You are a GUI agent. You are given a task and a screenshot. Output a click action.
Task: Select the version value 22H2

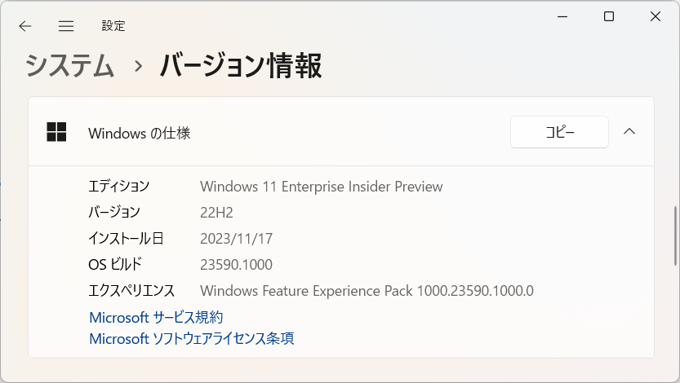point(216,213)
